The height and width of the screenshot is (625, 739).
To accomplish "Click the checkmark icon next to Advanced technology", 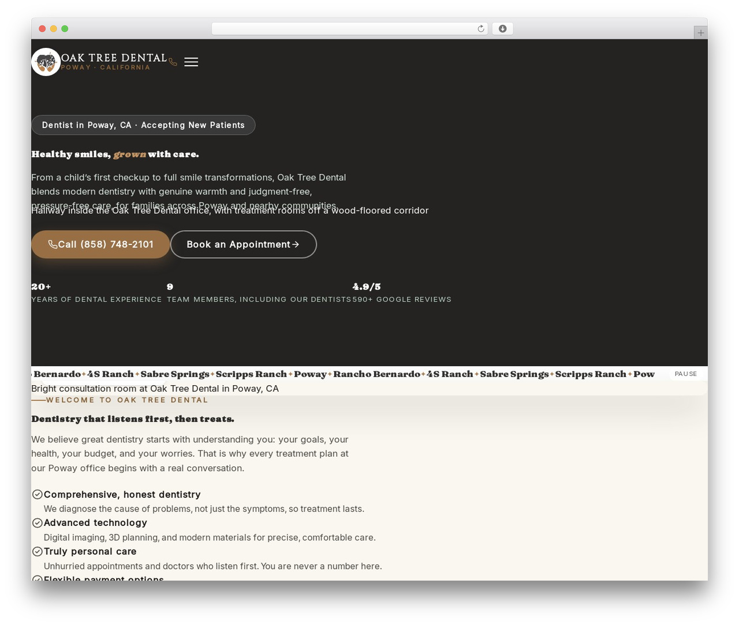I will pyautogui.click(x=38, y=522).
